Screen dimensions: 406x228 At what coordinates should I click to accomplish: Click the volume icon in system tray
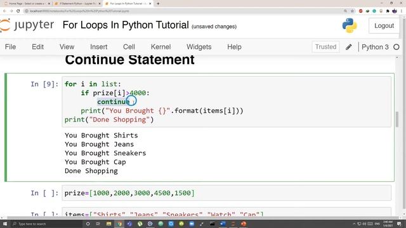(365, 224)
